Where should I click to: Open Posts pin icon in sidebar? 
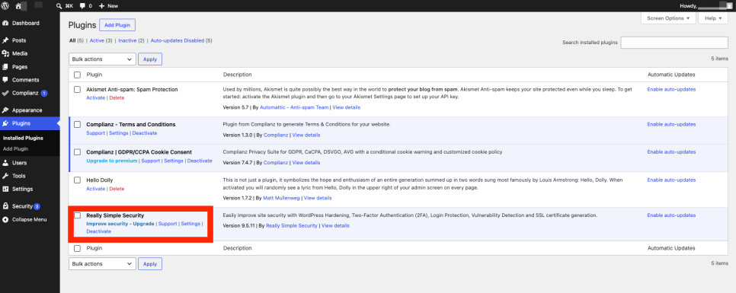point(5,40)
